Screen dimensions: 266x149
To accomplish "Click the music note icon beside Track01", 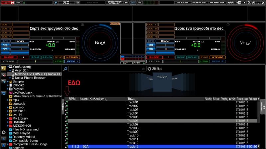I will point(66,102).
